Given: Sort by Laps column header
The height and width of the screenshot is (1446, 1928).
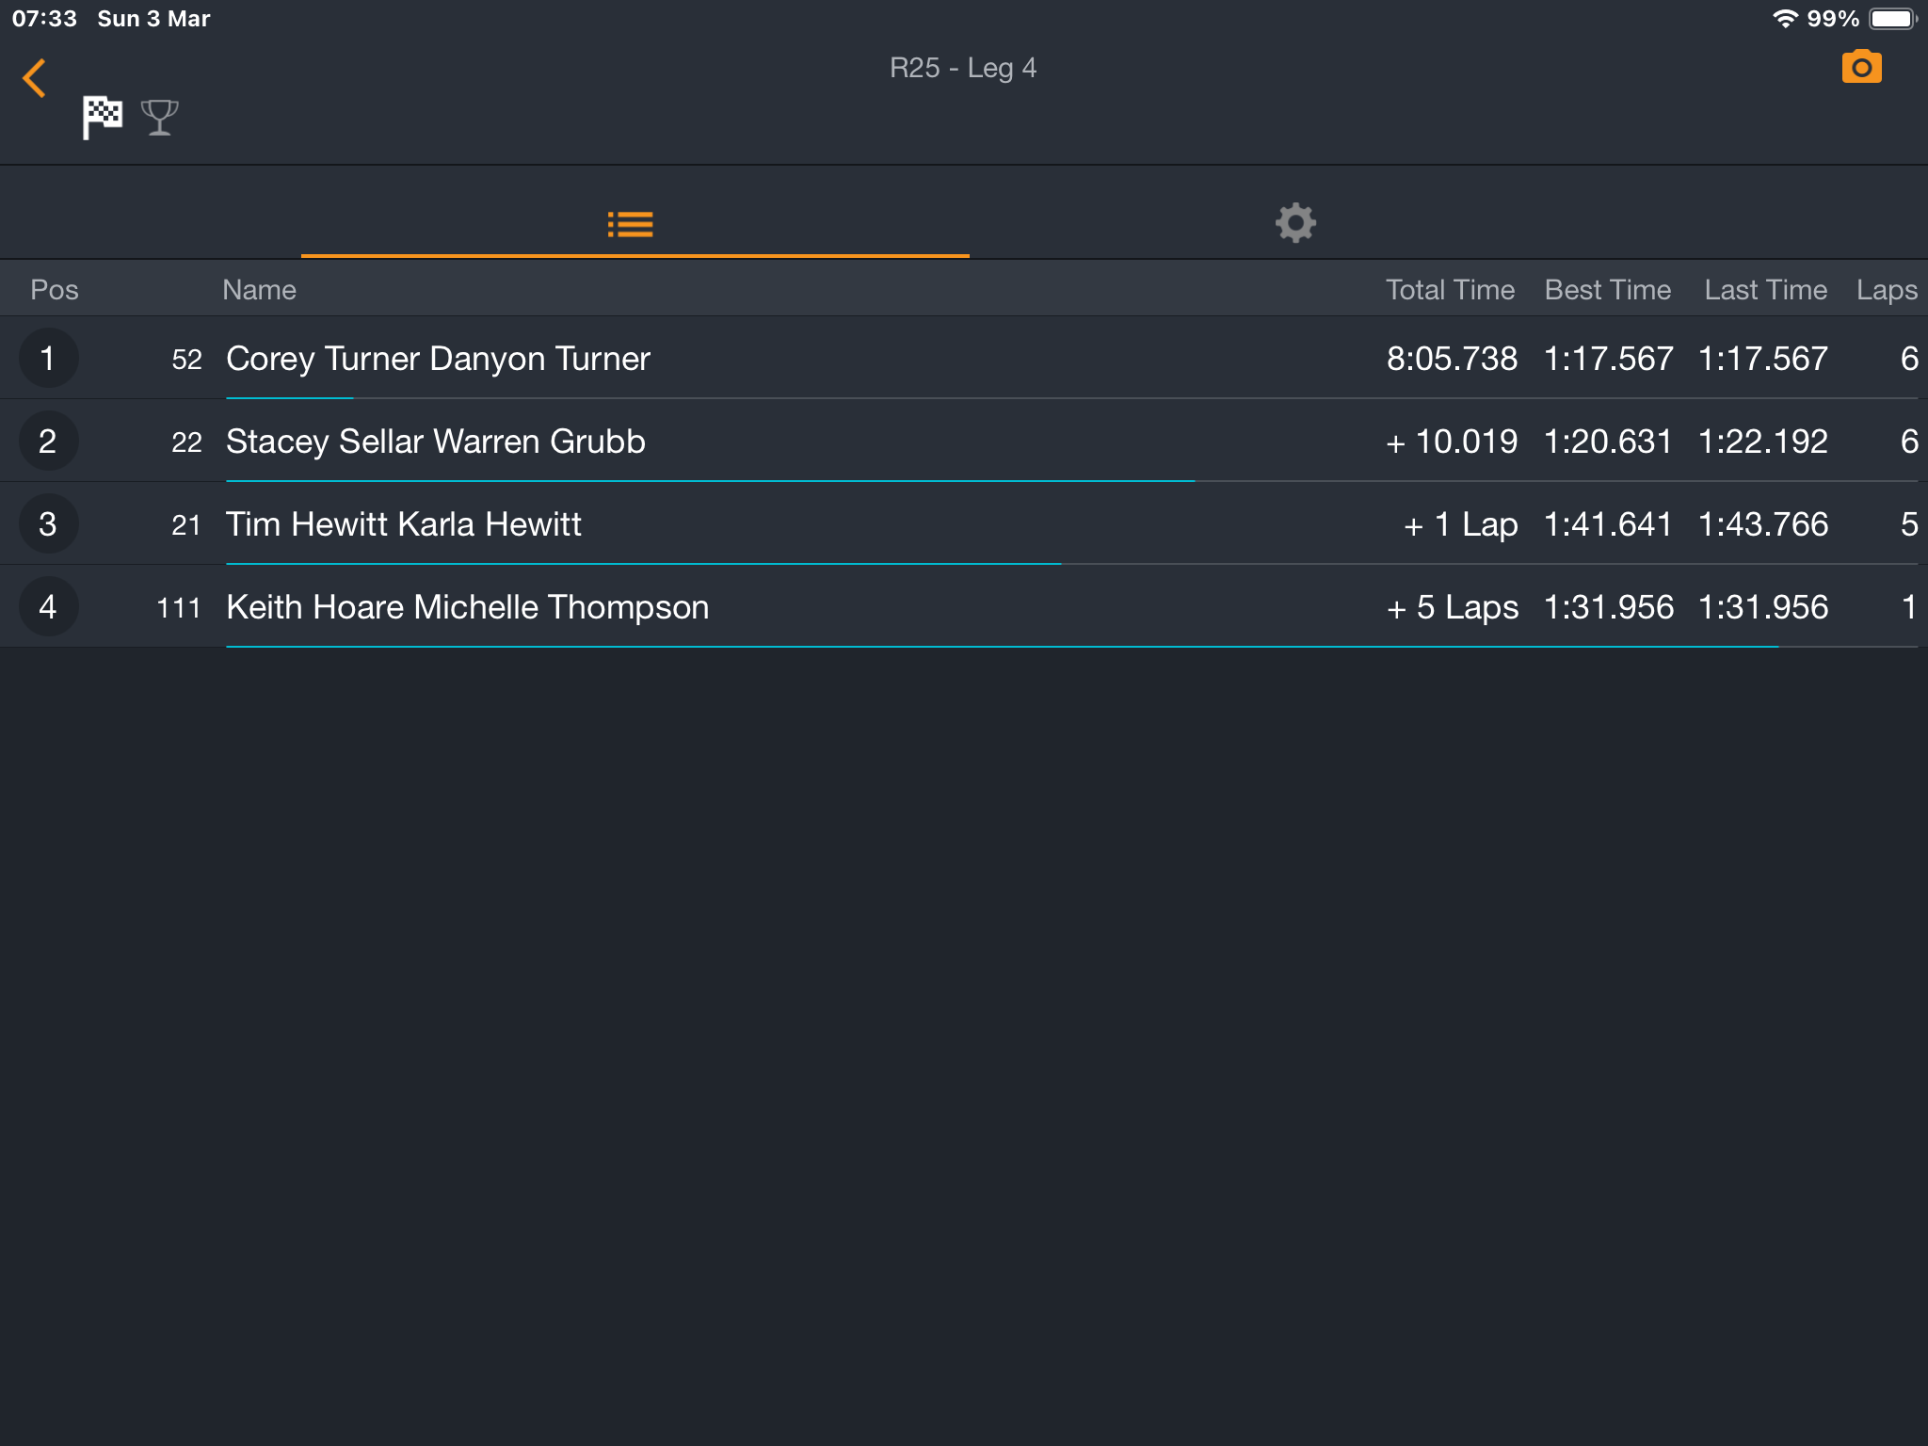Looking at the screenshot, I should click(x=1887, y=290).
